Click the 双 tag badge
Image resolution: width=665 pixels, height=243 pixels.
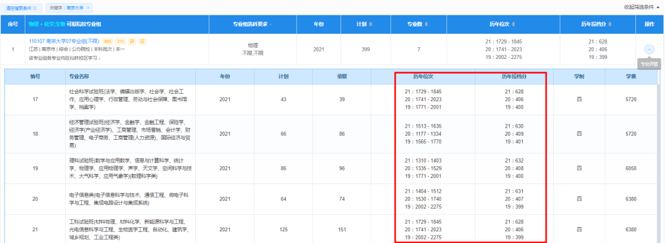pyautogui.click(x=143, y=41)
